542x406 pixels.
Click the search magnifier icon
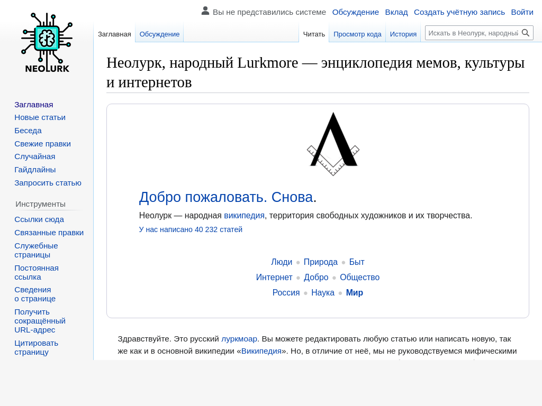[x=526, y=33]
